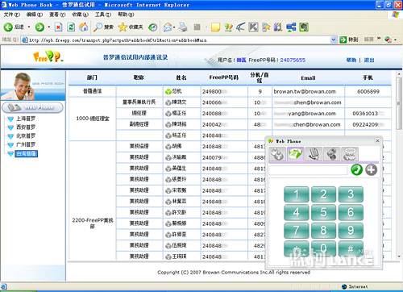
Task: Click the green call button
Action: tap(357, 169)
